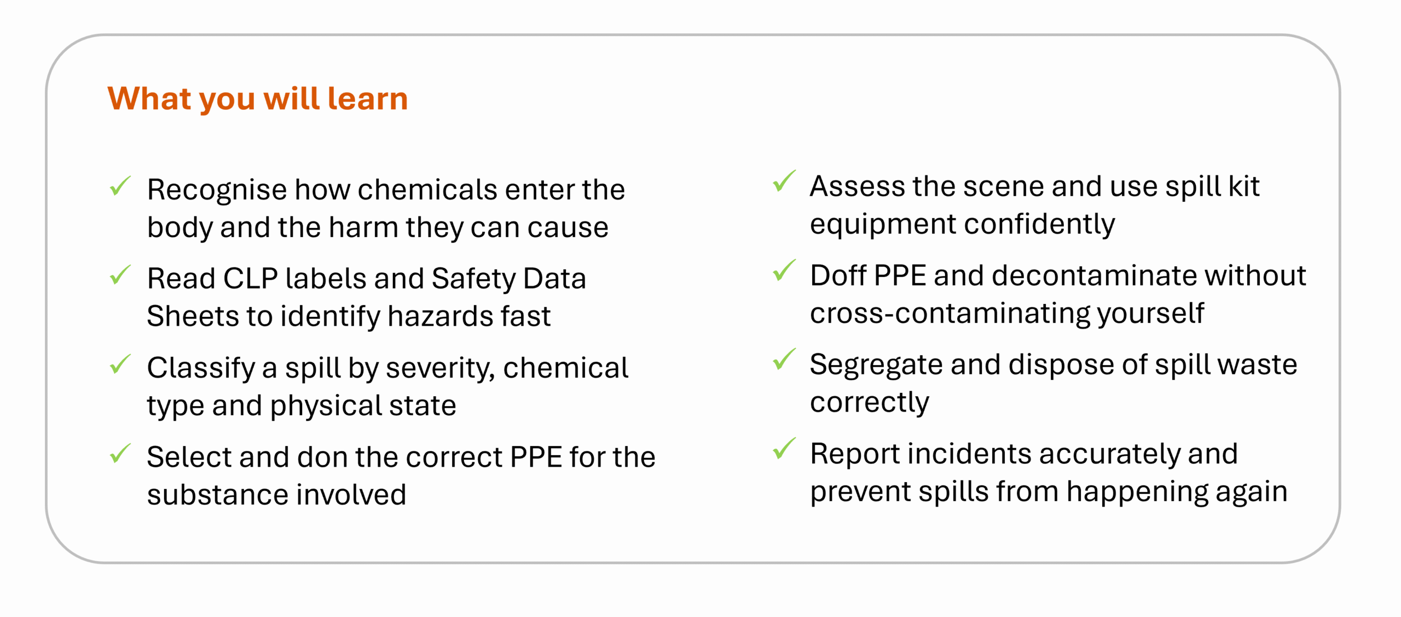Viewport: 1401px width, 617px height.
Task: Click the 'What you will learn' heading
Action: pyautogui.click(x=258, y=99)
